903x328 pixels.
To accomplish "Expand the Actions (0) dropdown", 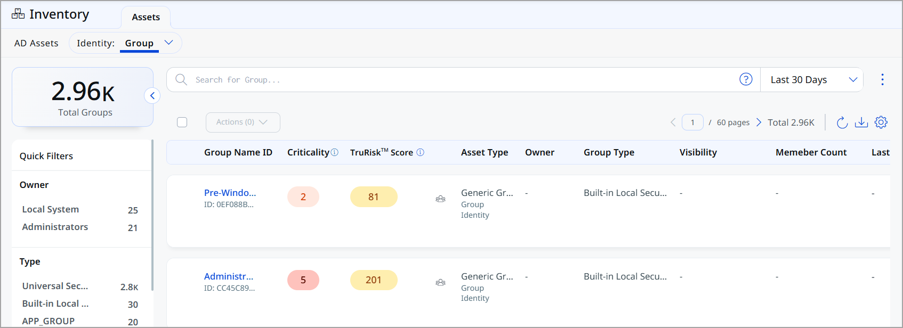I will coord(243,122).
